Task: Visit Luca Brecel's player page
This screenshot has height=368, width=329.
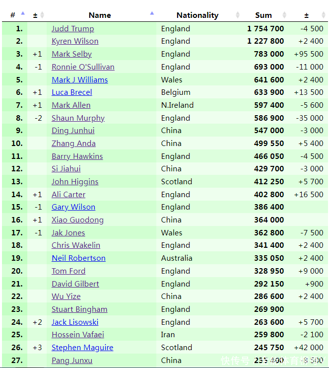Action: click(x=71, y=92)
